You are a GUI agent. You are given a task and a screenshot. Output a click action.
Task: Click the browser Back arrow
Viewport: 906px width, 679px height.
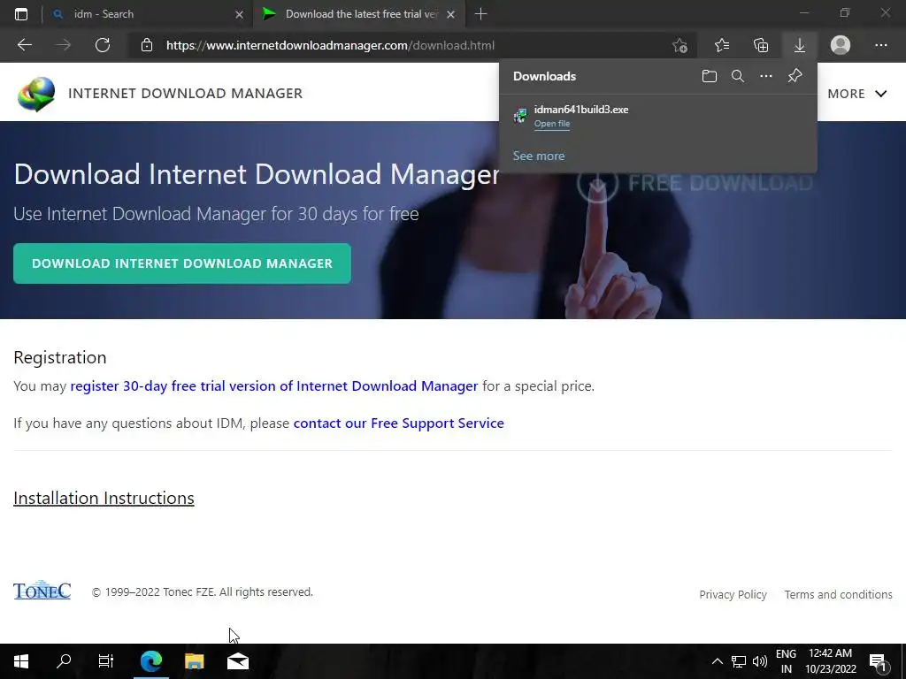pos(24,45)
